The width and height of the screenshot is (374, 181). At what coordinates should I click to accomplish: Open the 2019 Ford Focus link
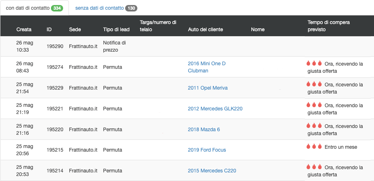[207, 150]
